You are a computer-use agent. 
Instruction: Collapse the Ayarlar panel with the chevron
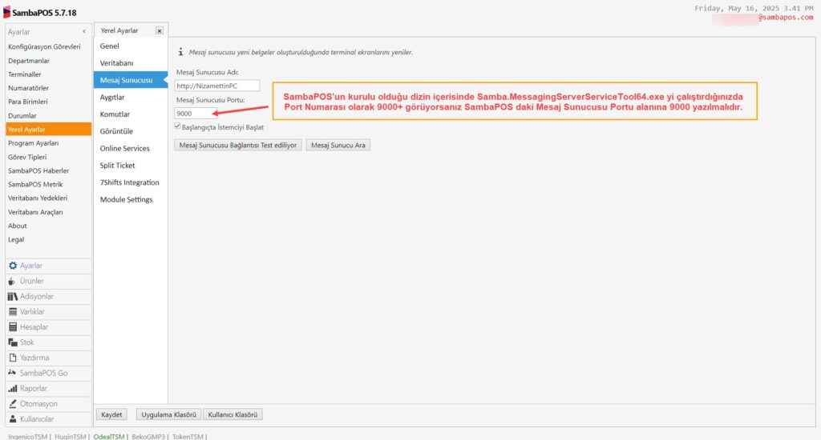pyautogui.click(x=83, y=32)
